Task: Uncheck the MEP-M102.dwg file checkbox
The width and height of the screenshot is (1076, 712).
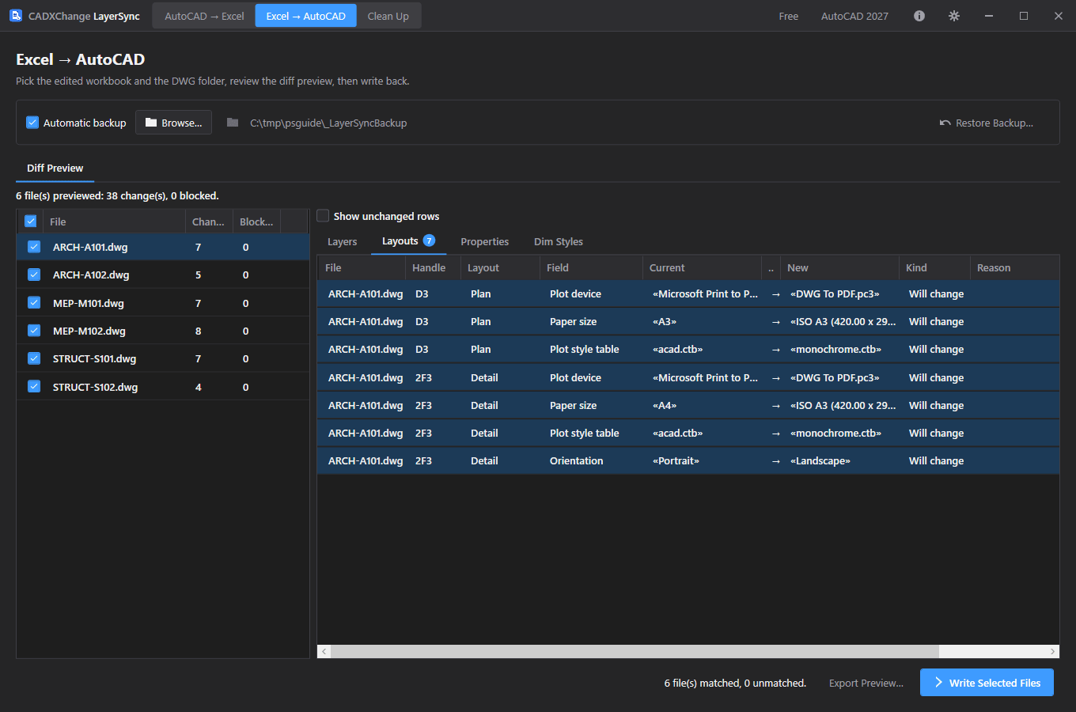Action: pyautogui.click(x=34, y=331)
